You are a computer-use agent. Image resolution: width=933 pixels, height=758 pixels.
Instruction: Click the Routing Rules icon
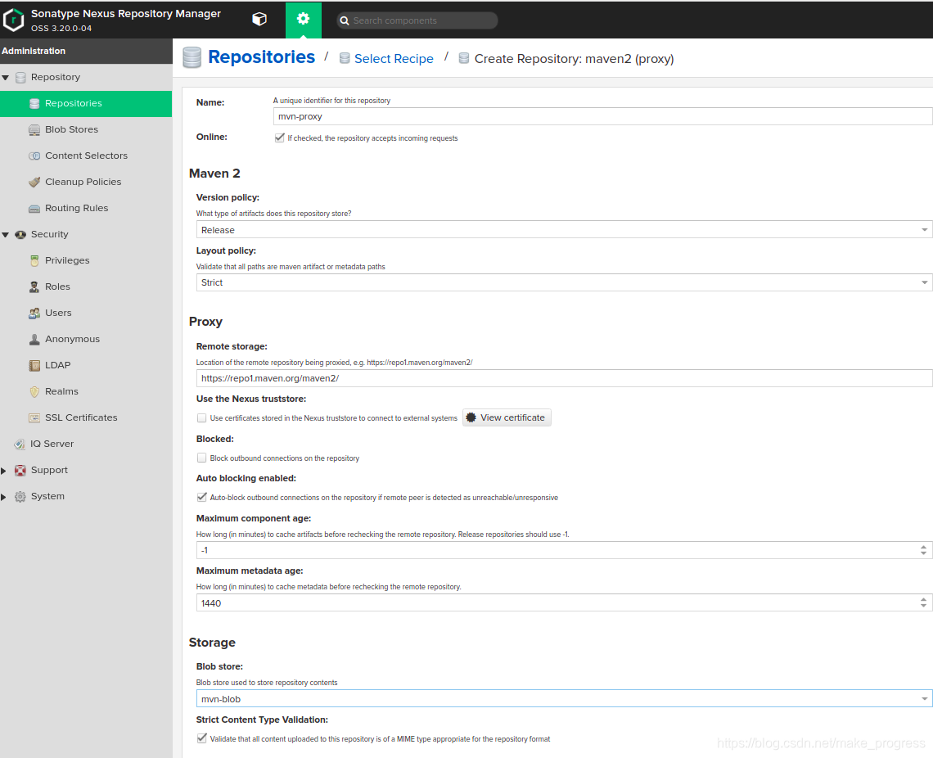(34, 208)
